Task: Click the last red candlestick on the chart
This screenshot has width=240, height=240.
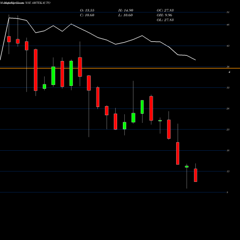Action: coord(195,175)
